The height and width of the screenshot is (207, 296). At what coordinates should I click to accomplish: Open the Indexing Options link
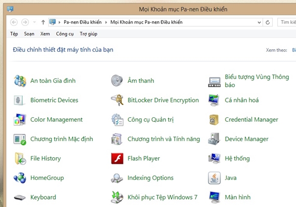tap(150, 178)
